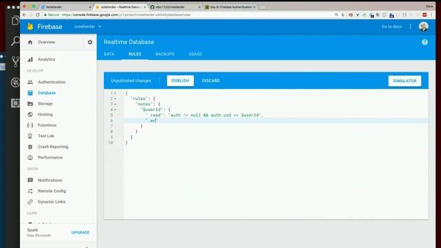Switch to the RULES tab
This screenshot has height=248, width=441.
click(135, 54)
